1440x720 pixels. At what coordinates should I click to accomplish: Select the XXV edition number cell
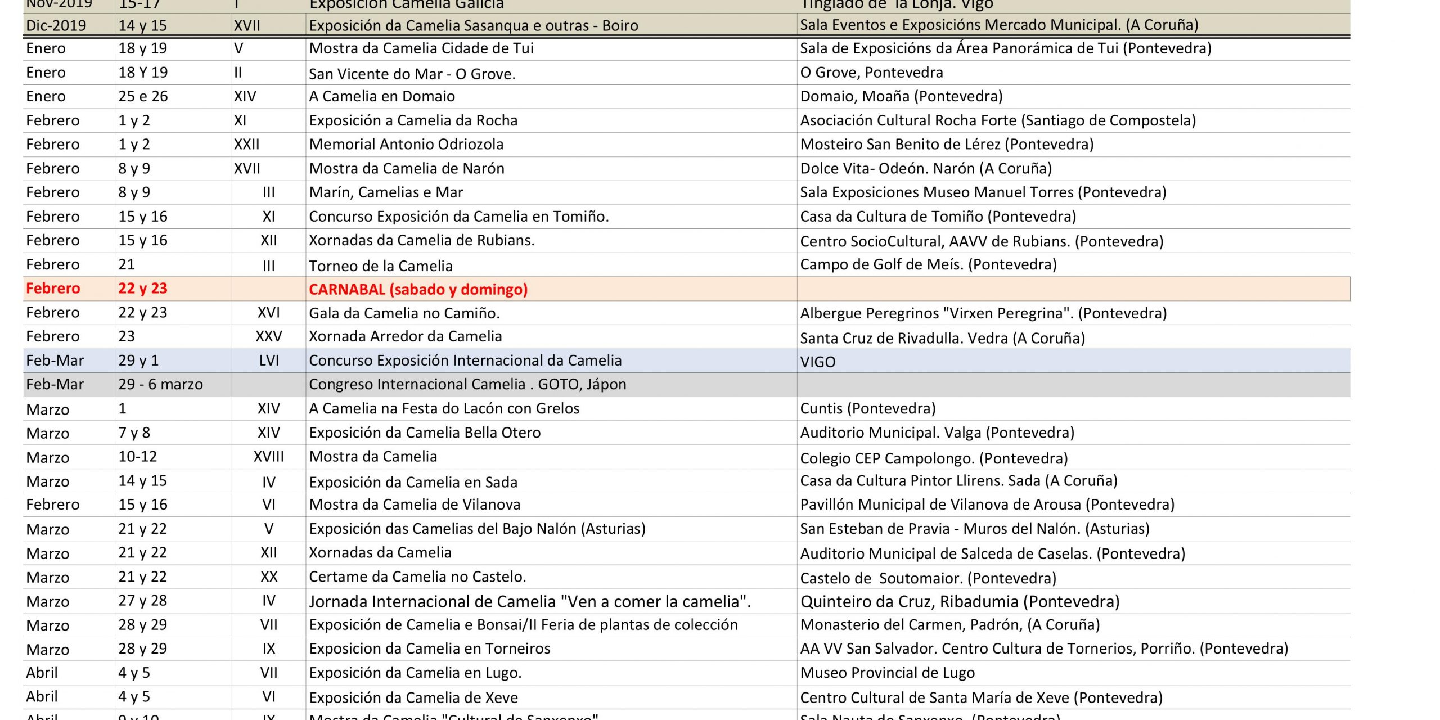coord(269,336)
